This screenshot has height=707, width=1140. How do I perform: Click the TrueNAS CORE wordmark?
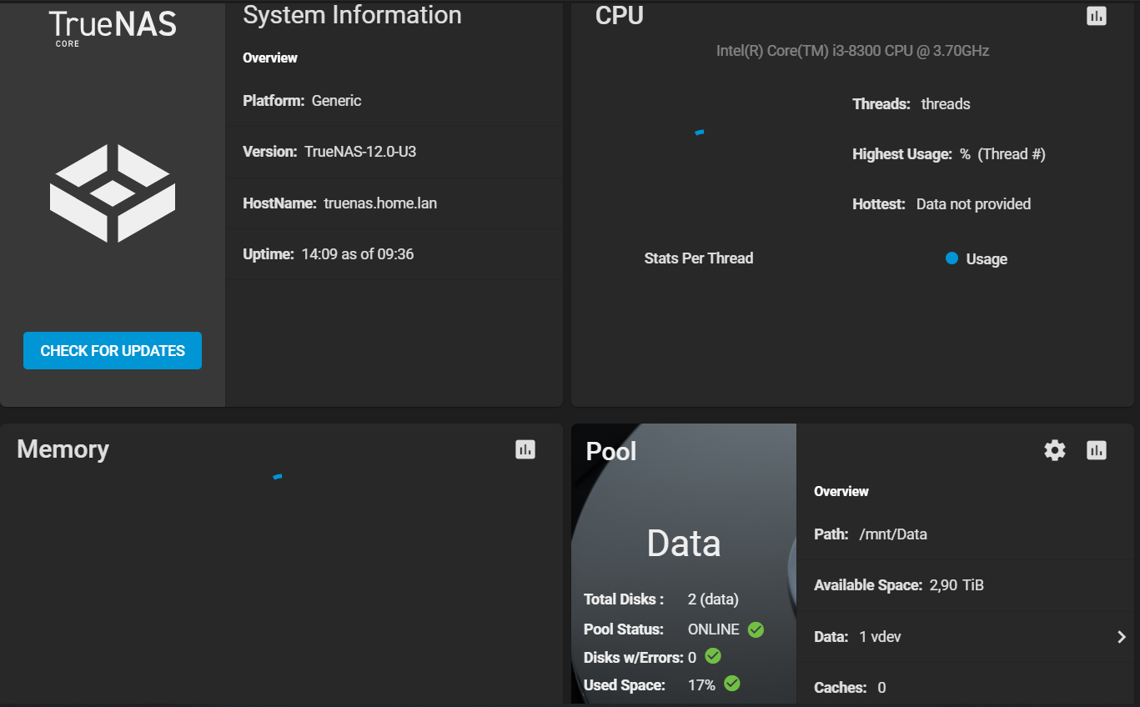tap(112, 26)
